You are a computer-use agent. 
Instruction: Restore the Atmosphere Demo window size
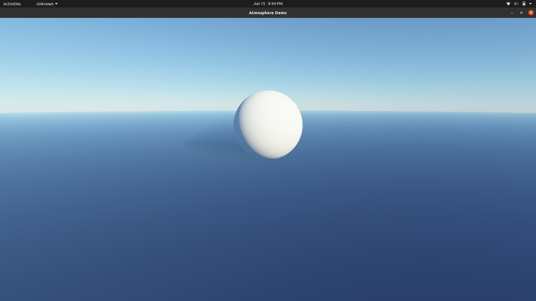[521, 13]
